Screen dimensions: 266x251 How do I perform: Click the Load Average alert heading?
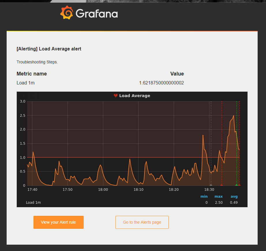point(49,49)
